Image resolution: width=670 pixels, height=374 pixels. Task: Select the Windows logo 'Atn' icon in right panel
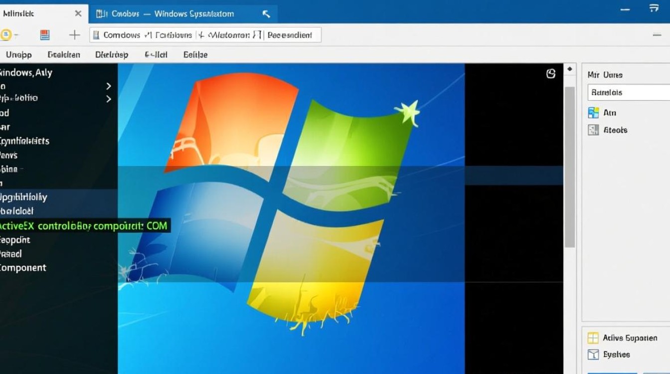(594, 112)
